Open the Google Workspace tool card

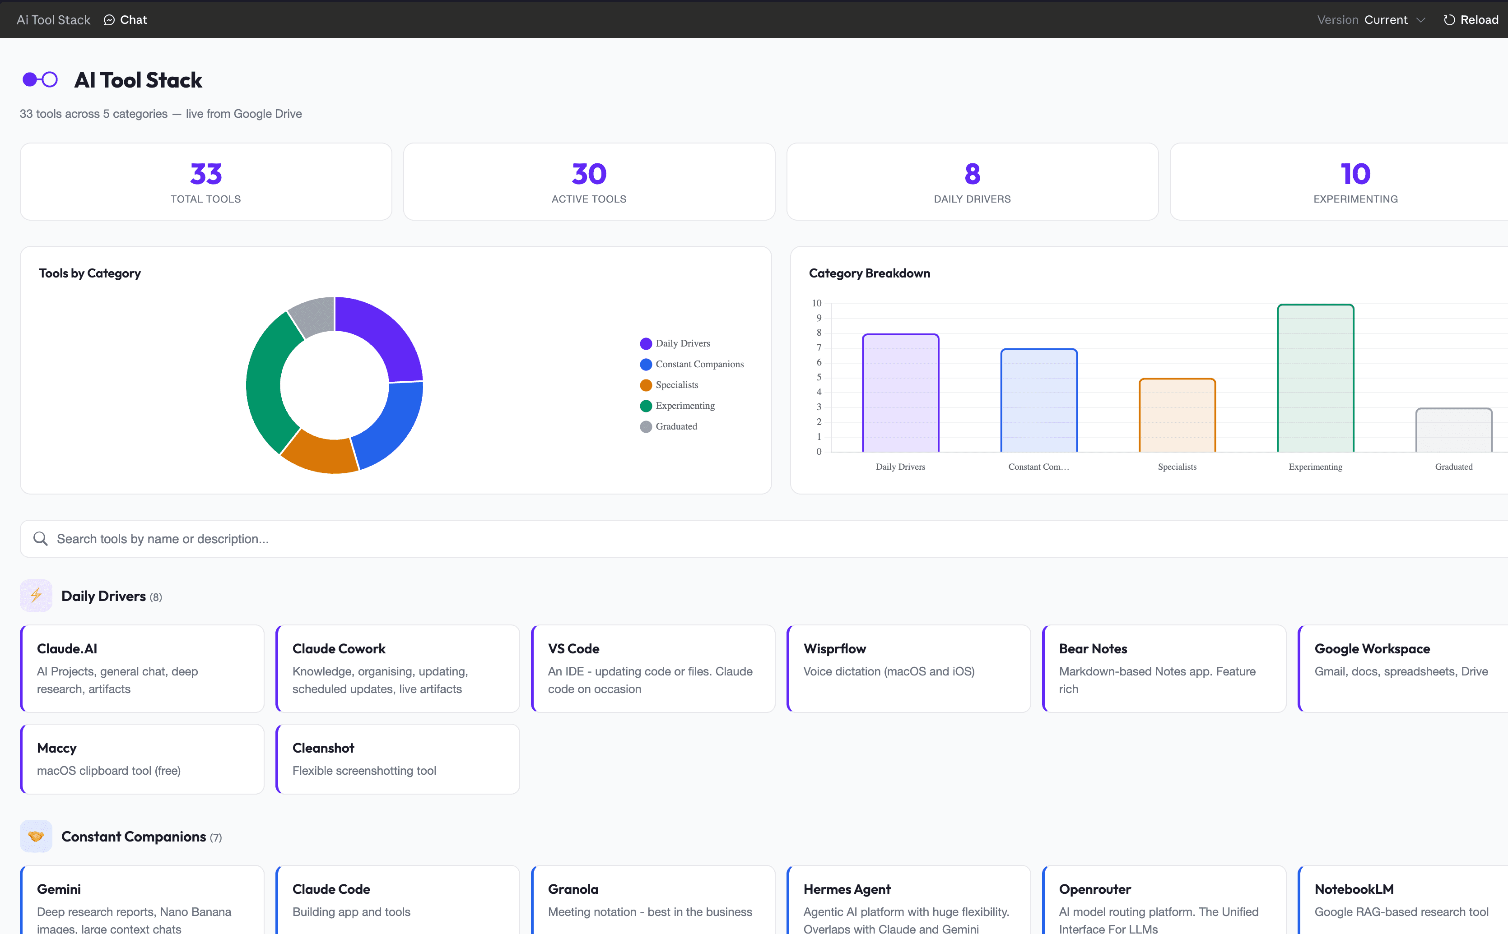1403,668
